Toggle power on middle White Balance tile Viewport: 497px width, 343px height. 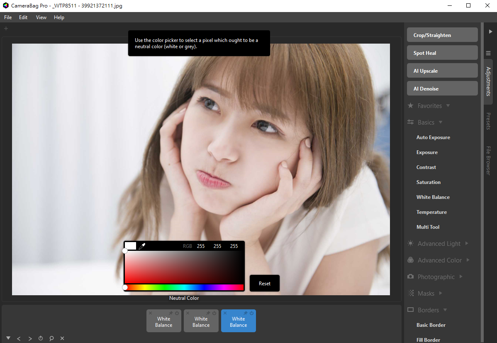click(x=214, y=313)
